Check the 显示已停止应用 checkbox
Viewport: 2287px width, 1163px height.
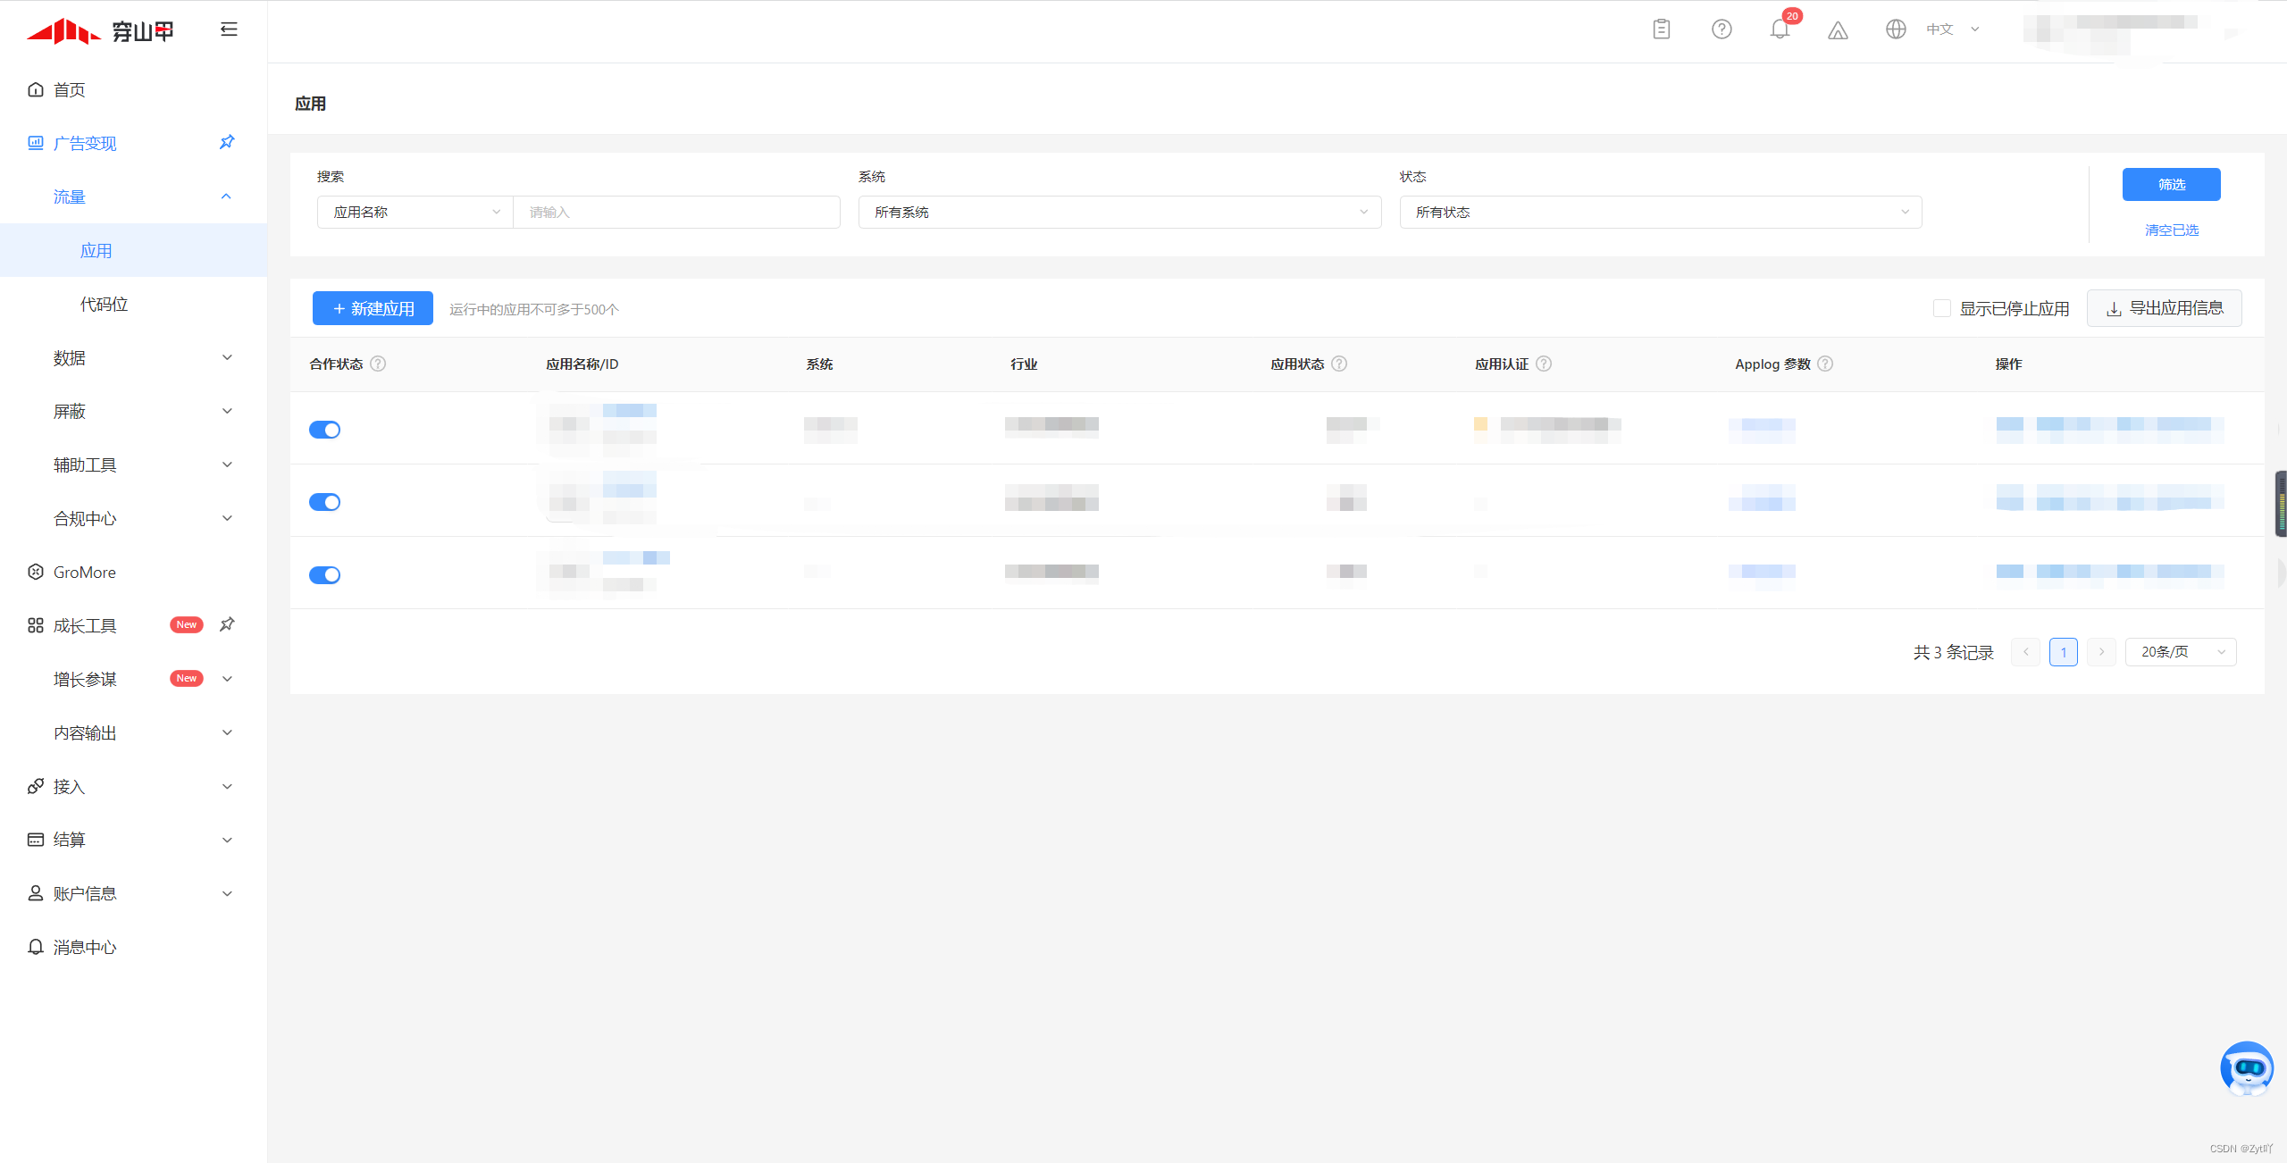point(1941,308)
